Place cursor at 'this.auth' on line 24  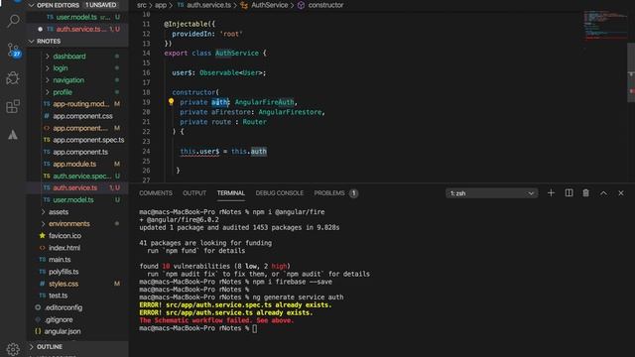[249, 152]
